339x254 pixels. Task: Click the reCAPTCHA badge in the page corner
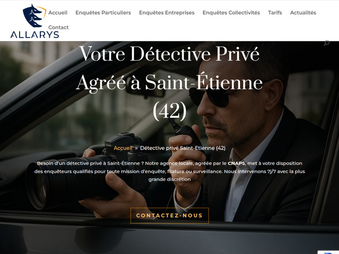(x=328, y=252)
